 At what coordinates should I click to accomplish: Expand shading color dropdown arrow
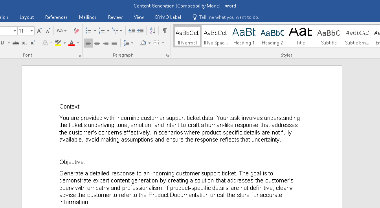[x=150, y=43]
